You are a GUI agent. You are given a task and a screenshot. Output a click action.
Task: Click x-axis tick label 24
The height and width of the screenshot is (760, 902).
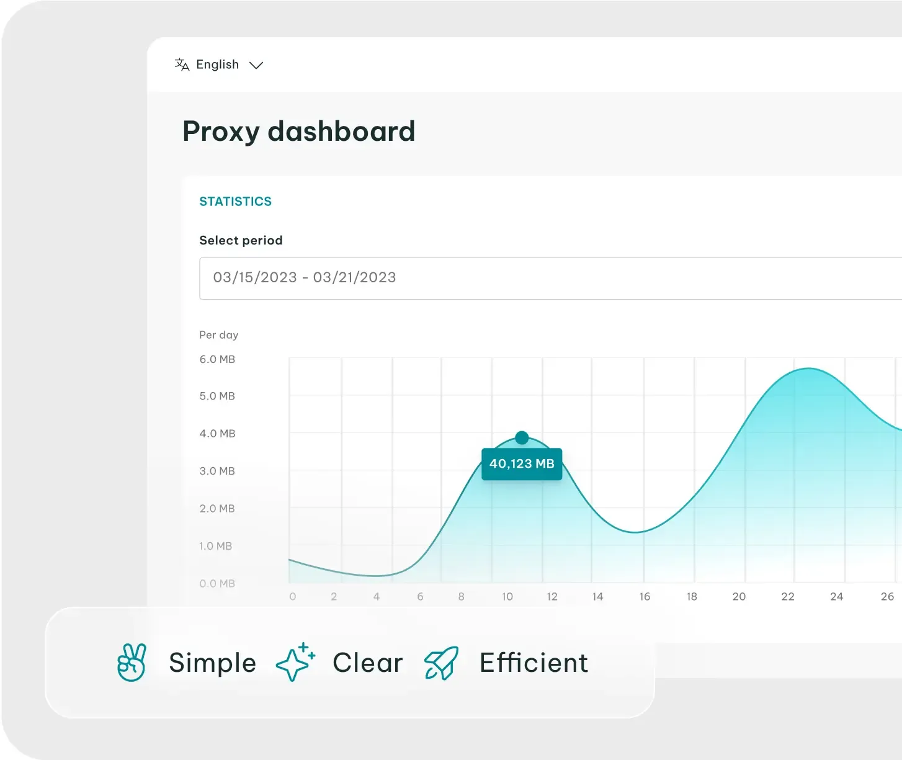point(837,597)
